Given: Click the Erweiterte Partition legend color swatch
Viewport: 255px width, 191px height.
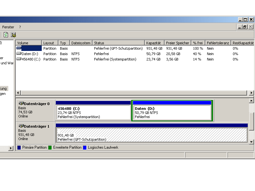Looking at the screenshot, I should (x=50, y=147).
